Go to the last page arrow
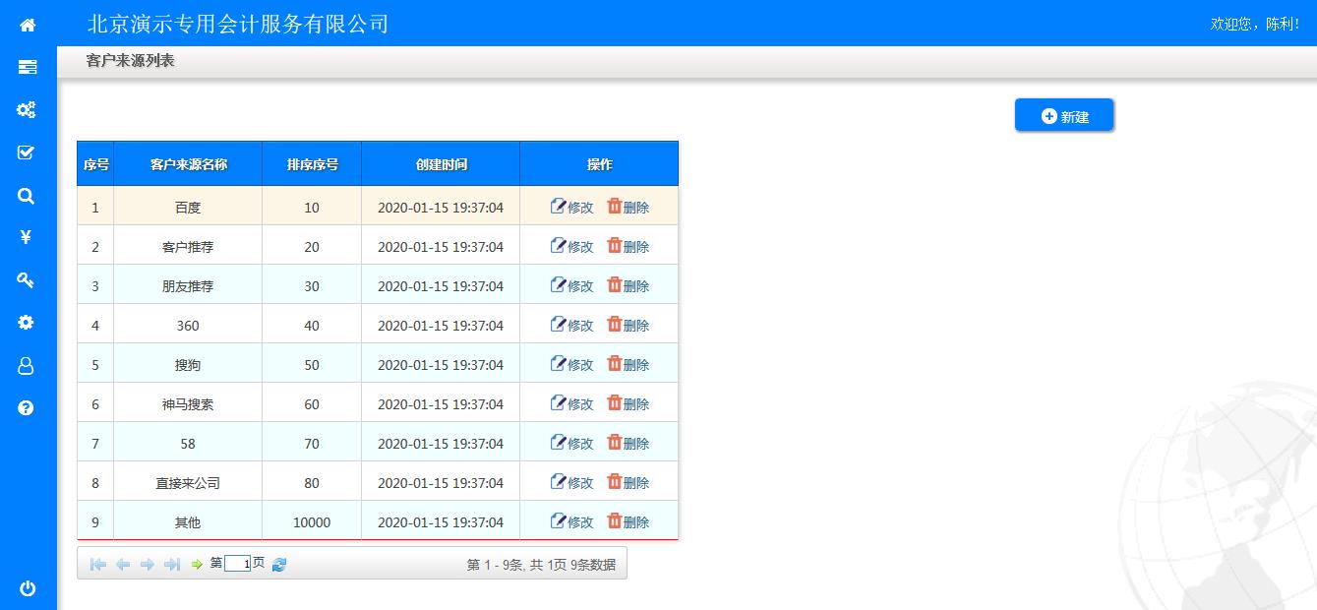 172,564
